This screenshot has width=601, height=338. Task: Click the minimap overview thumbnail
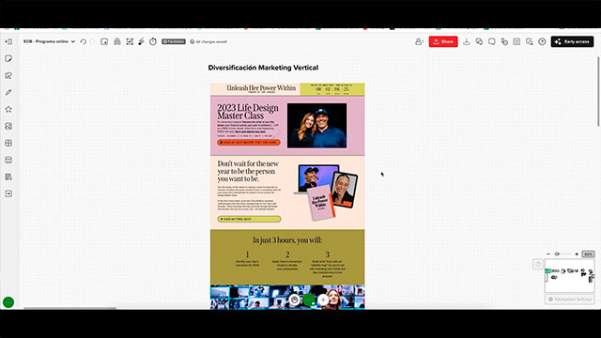(570, 276)
